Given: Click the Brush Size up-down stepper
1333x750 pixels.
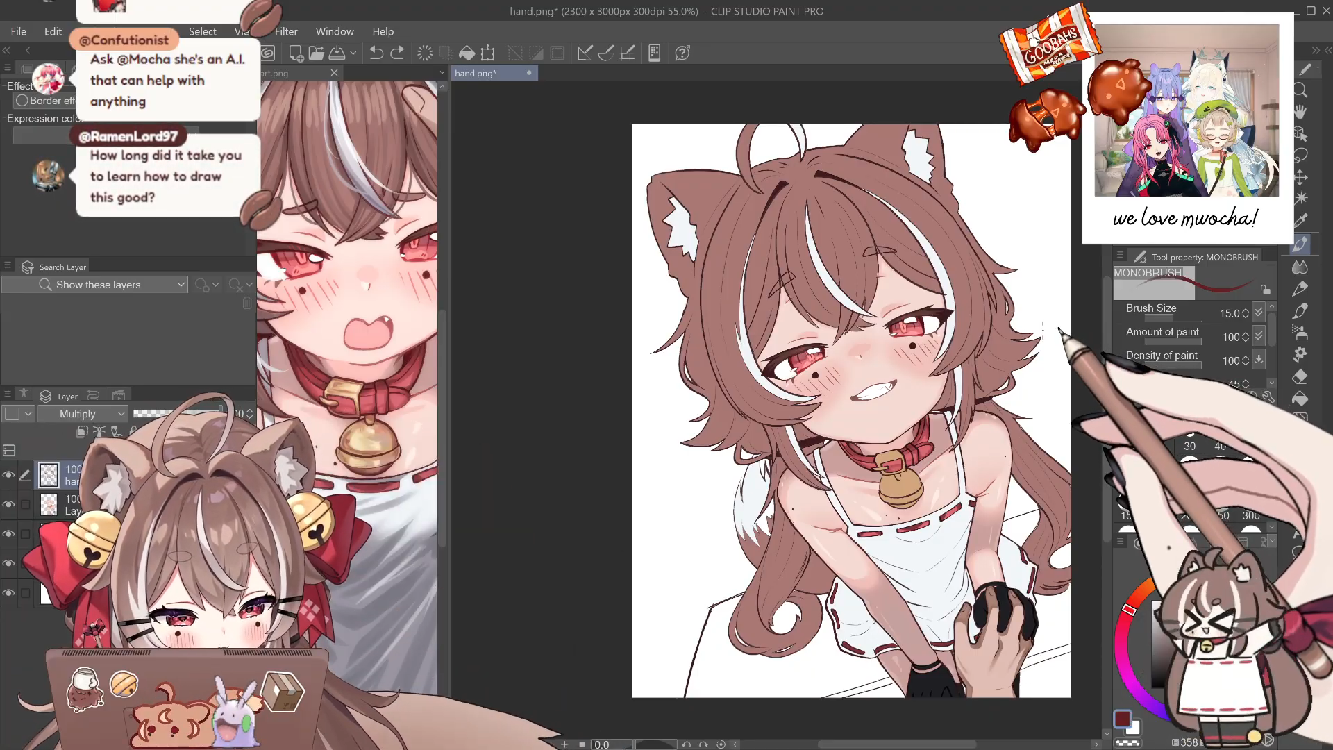Looking at the screenshot, I should [x=1245, y=313].
